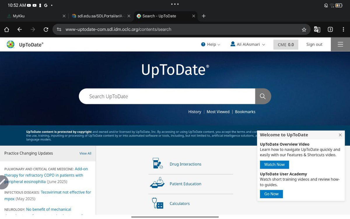Open Tecovirimat not effective for mpox article
The width and height of the screenshot is (350, 219).
(x=48, y=195)
